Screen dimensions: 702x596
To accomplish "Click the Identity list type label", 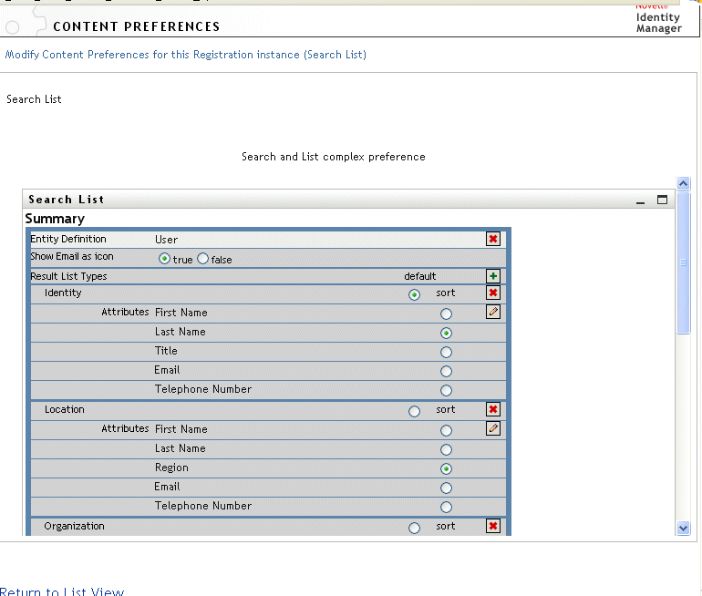I will tap(63, 293).
